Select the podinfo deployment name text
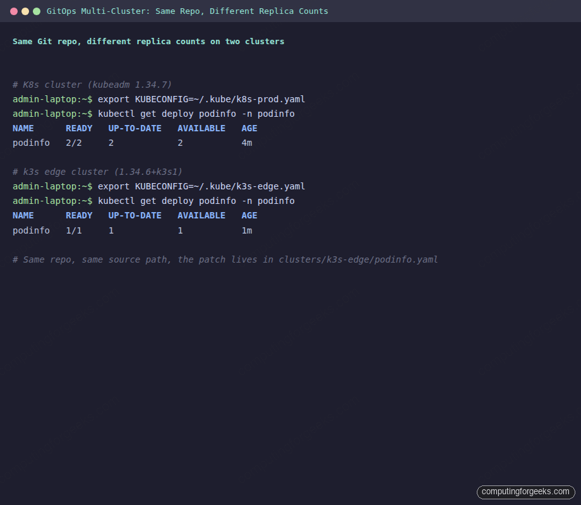The height and width of the screenshot is (505, 581). point(31,143)
